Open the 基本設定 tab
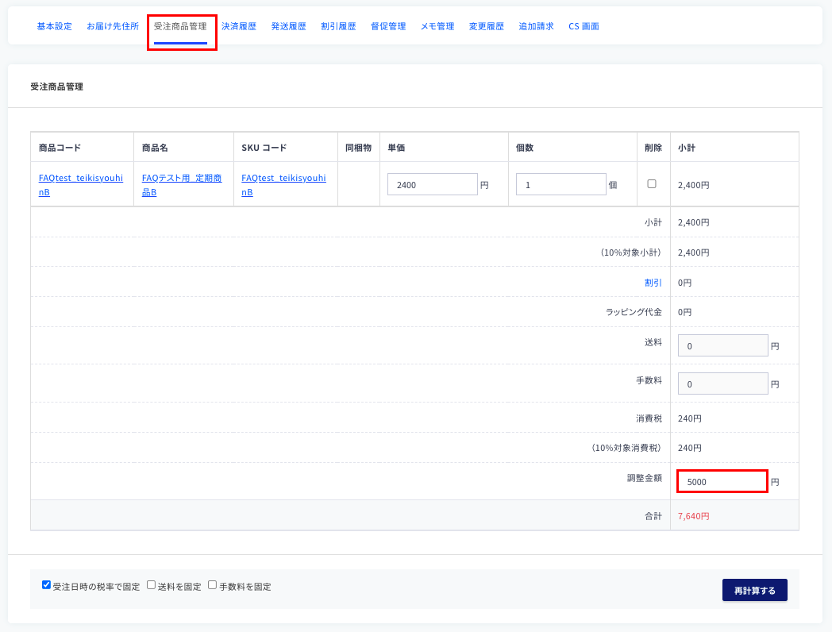Image resolution: width=832 pixels, height=632 pixels. click(x=54, y=26)
